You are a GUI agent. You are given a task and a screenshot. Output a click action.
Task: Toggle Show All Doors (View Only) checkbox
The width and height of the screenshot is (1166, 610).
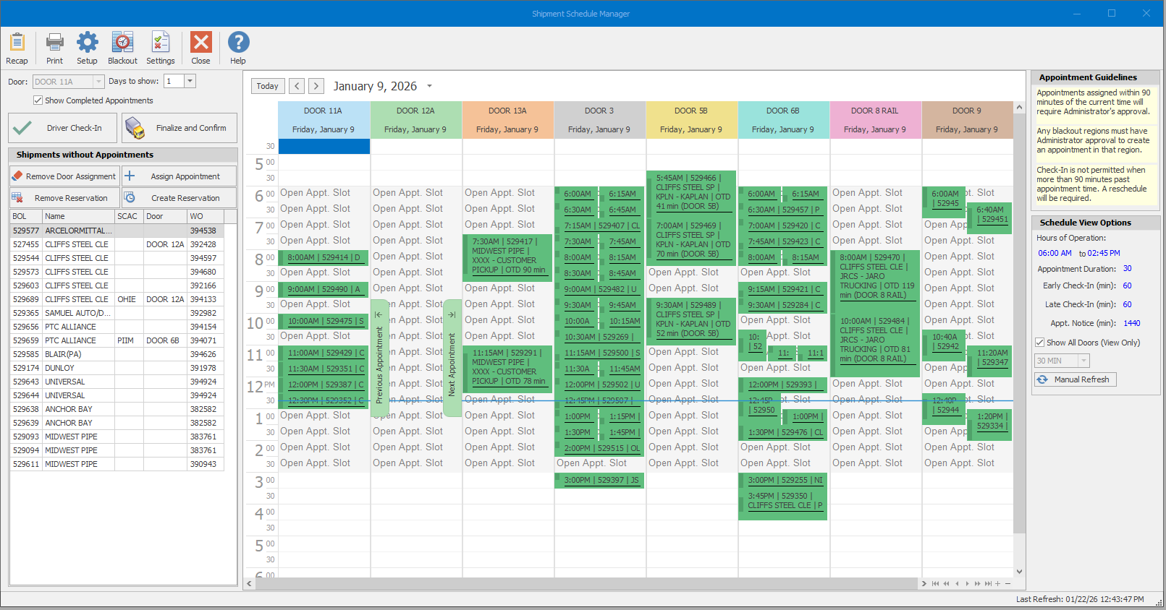[x=1040, y=343]
